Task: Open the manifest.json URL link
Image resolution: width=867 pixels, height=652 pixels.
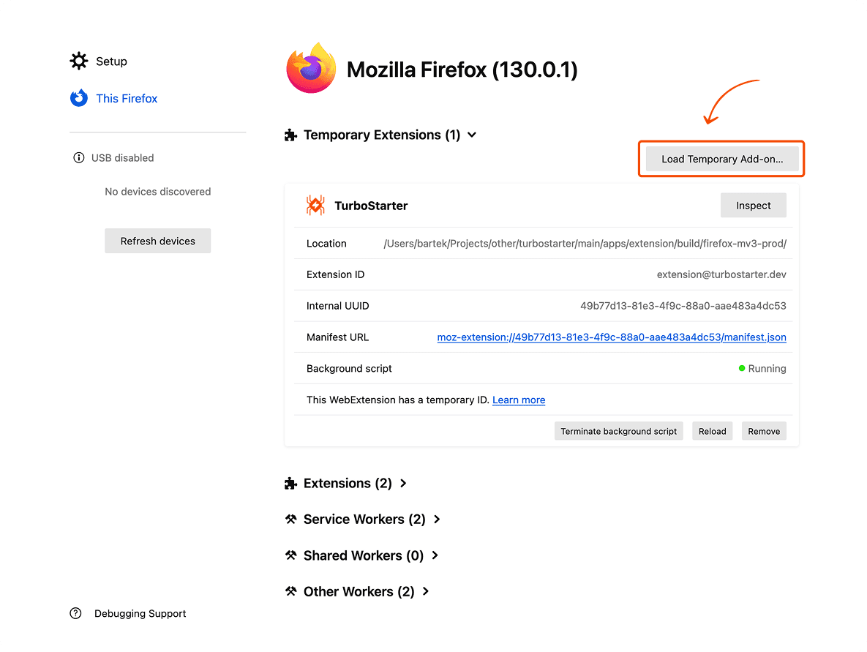Action: [x=612, y=337]
